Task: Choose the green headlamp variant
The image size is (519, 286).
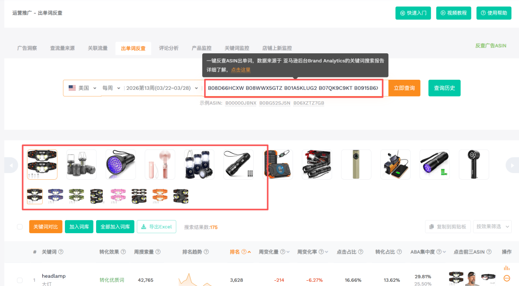Action: tap(76, 196)
